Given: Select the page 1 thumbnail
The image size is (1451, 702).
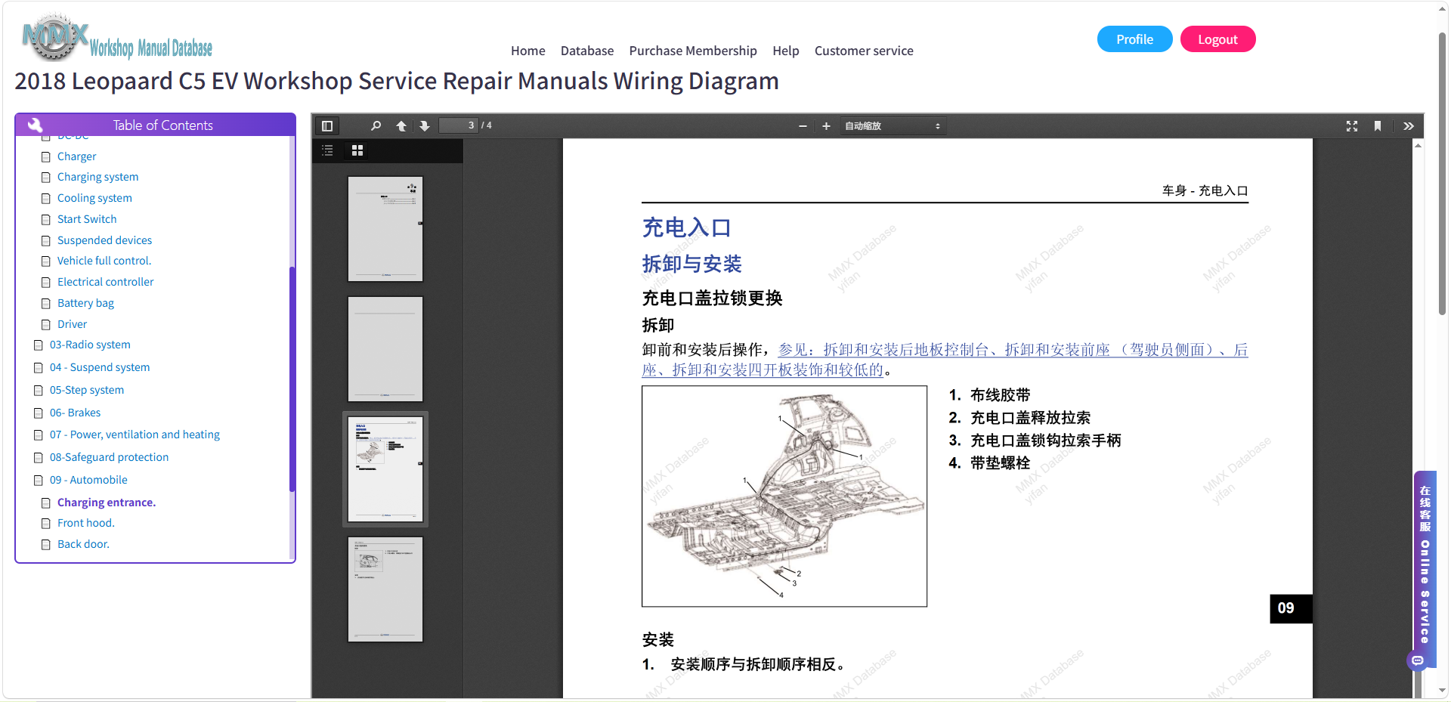Looking at the screenshot, I should coord(385,229).
